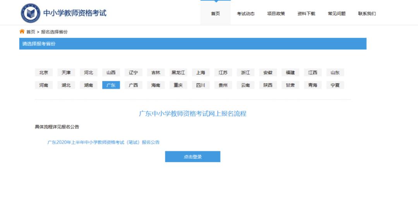Select the 广西 province button
Image resolution: width=418 pixels, height=200 pixels.
133,85
